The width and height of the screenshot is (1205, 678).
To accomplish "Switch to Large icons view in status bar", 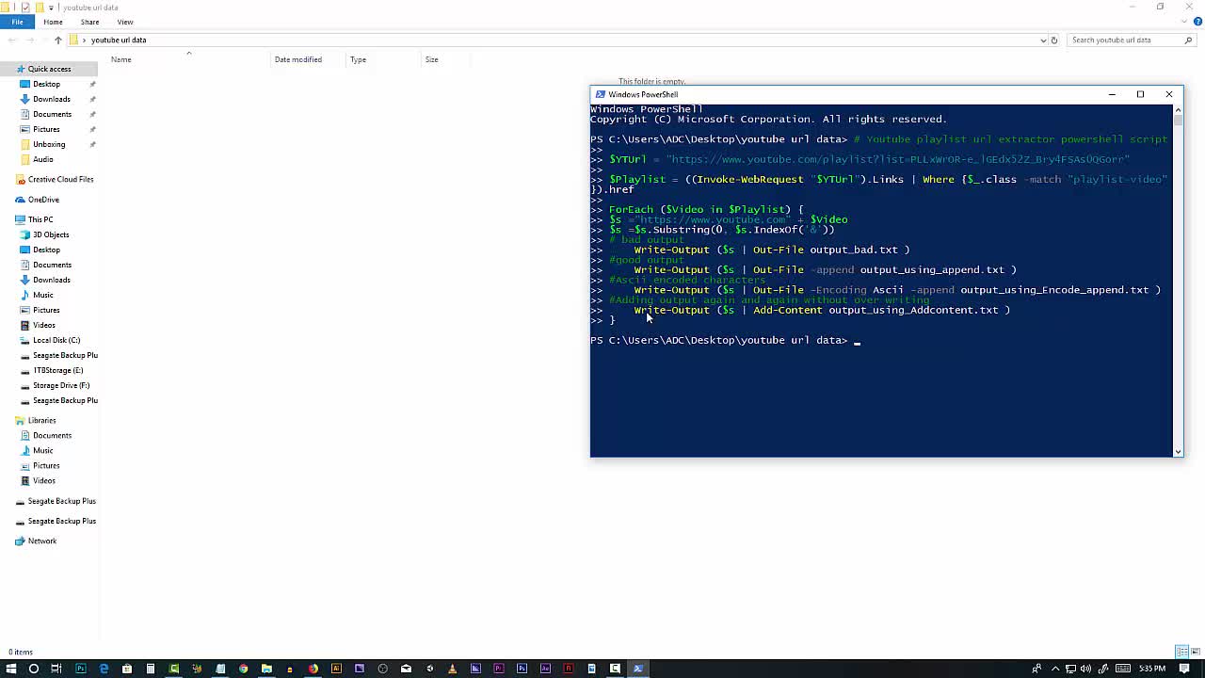I will [1194, 652].
